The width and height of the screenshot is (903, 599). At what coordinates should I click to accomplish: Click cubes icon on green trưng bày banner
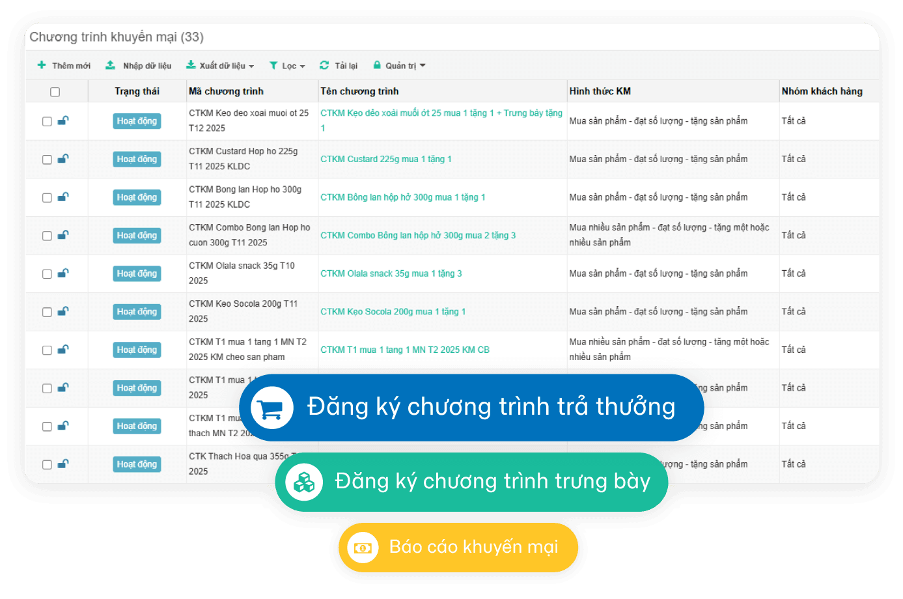304,482
